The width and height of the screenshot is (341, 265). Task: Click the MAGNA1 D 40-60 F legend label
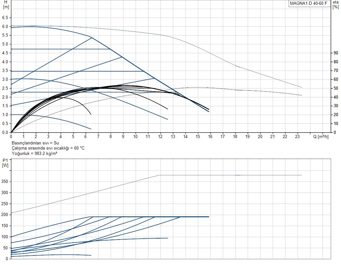(309, 3)
